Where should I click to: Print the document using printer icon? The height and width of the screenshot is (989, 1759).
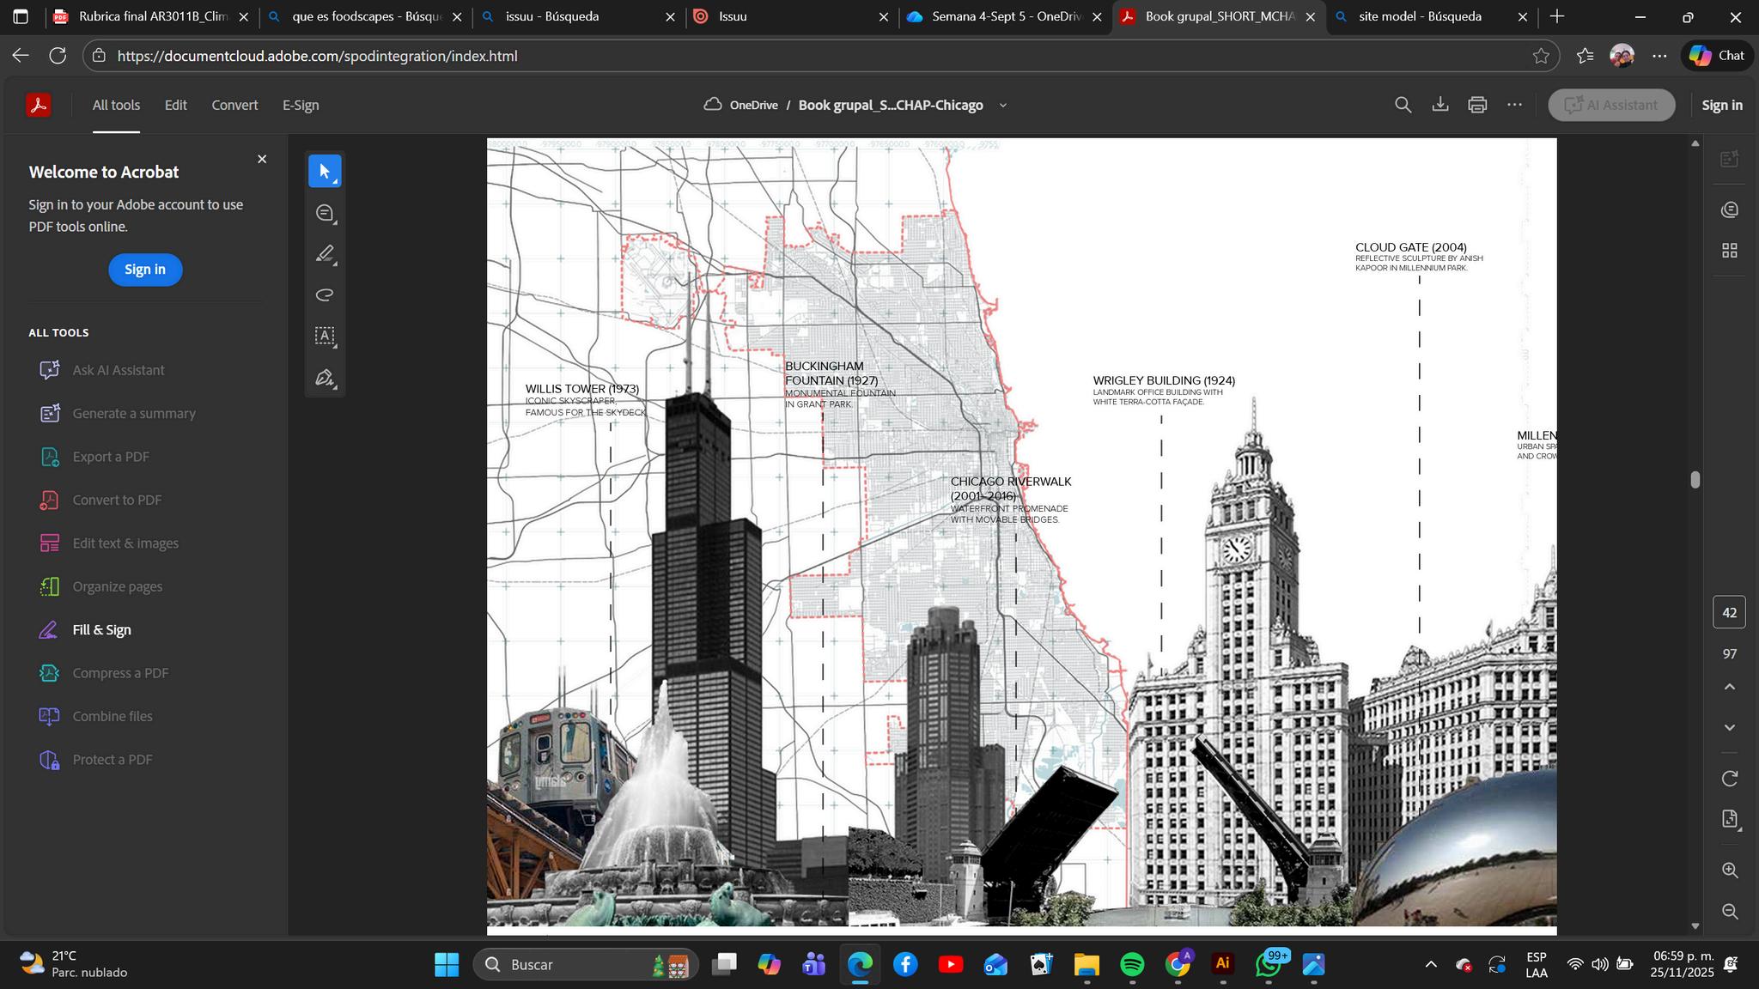point(1477,105)
